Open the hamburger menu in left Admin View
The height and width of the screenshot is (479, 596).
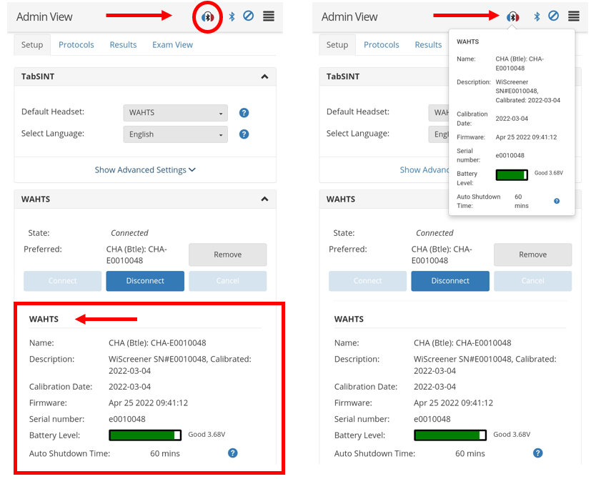point(269,16)
